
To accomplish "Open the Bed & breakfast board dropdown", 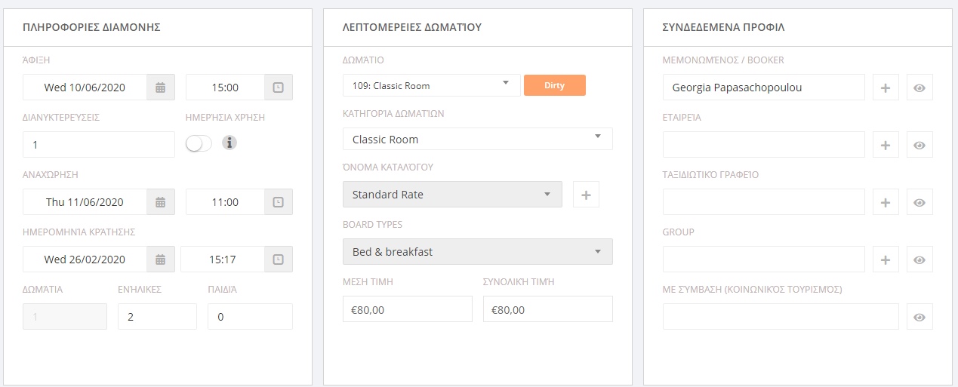I will click(478, 252).
